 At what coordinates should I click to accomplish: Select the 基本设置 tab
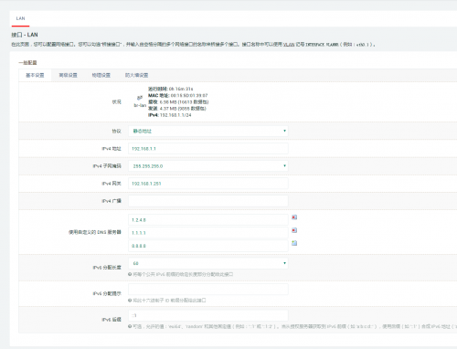pos(35,75)
